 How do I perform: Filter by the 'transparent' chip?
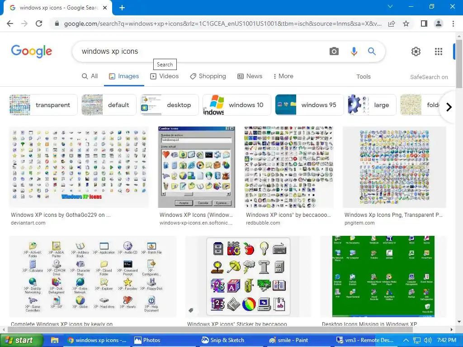43,105
